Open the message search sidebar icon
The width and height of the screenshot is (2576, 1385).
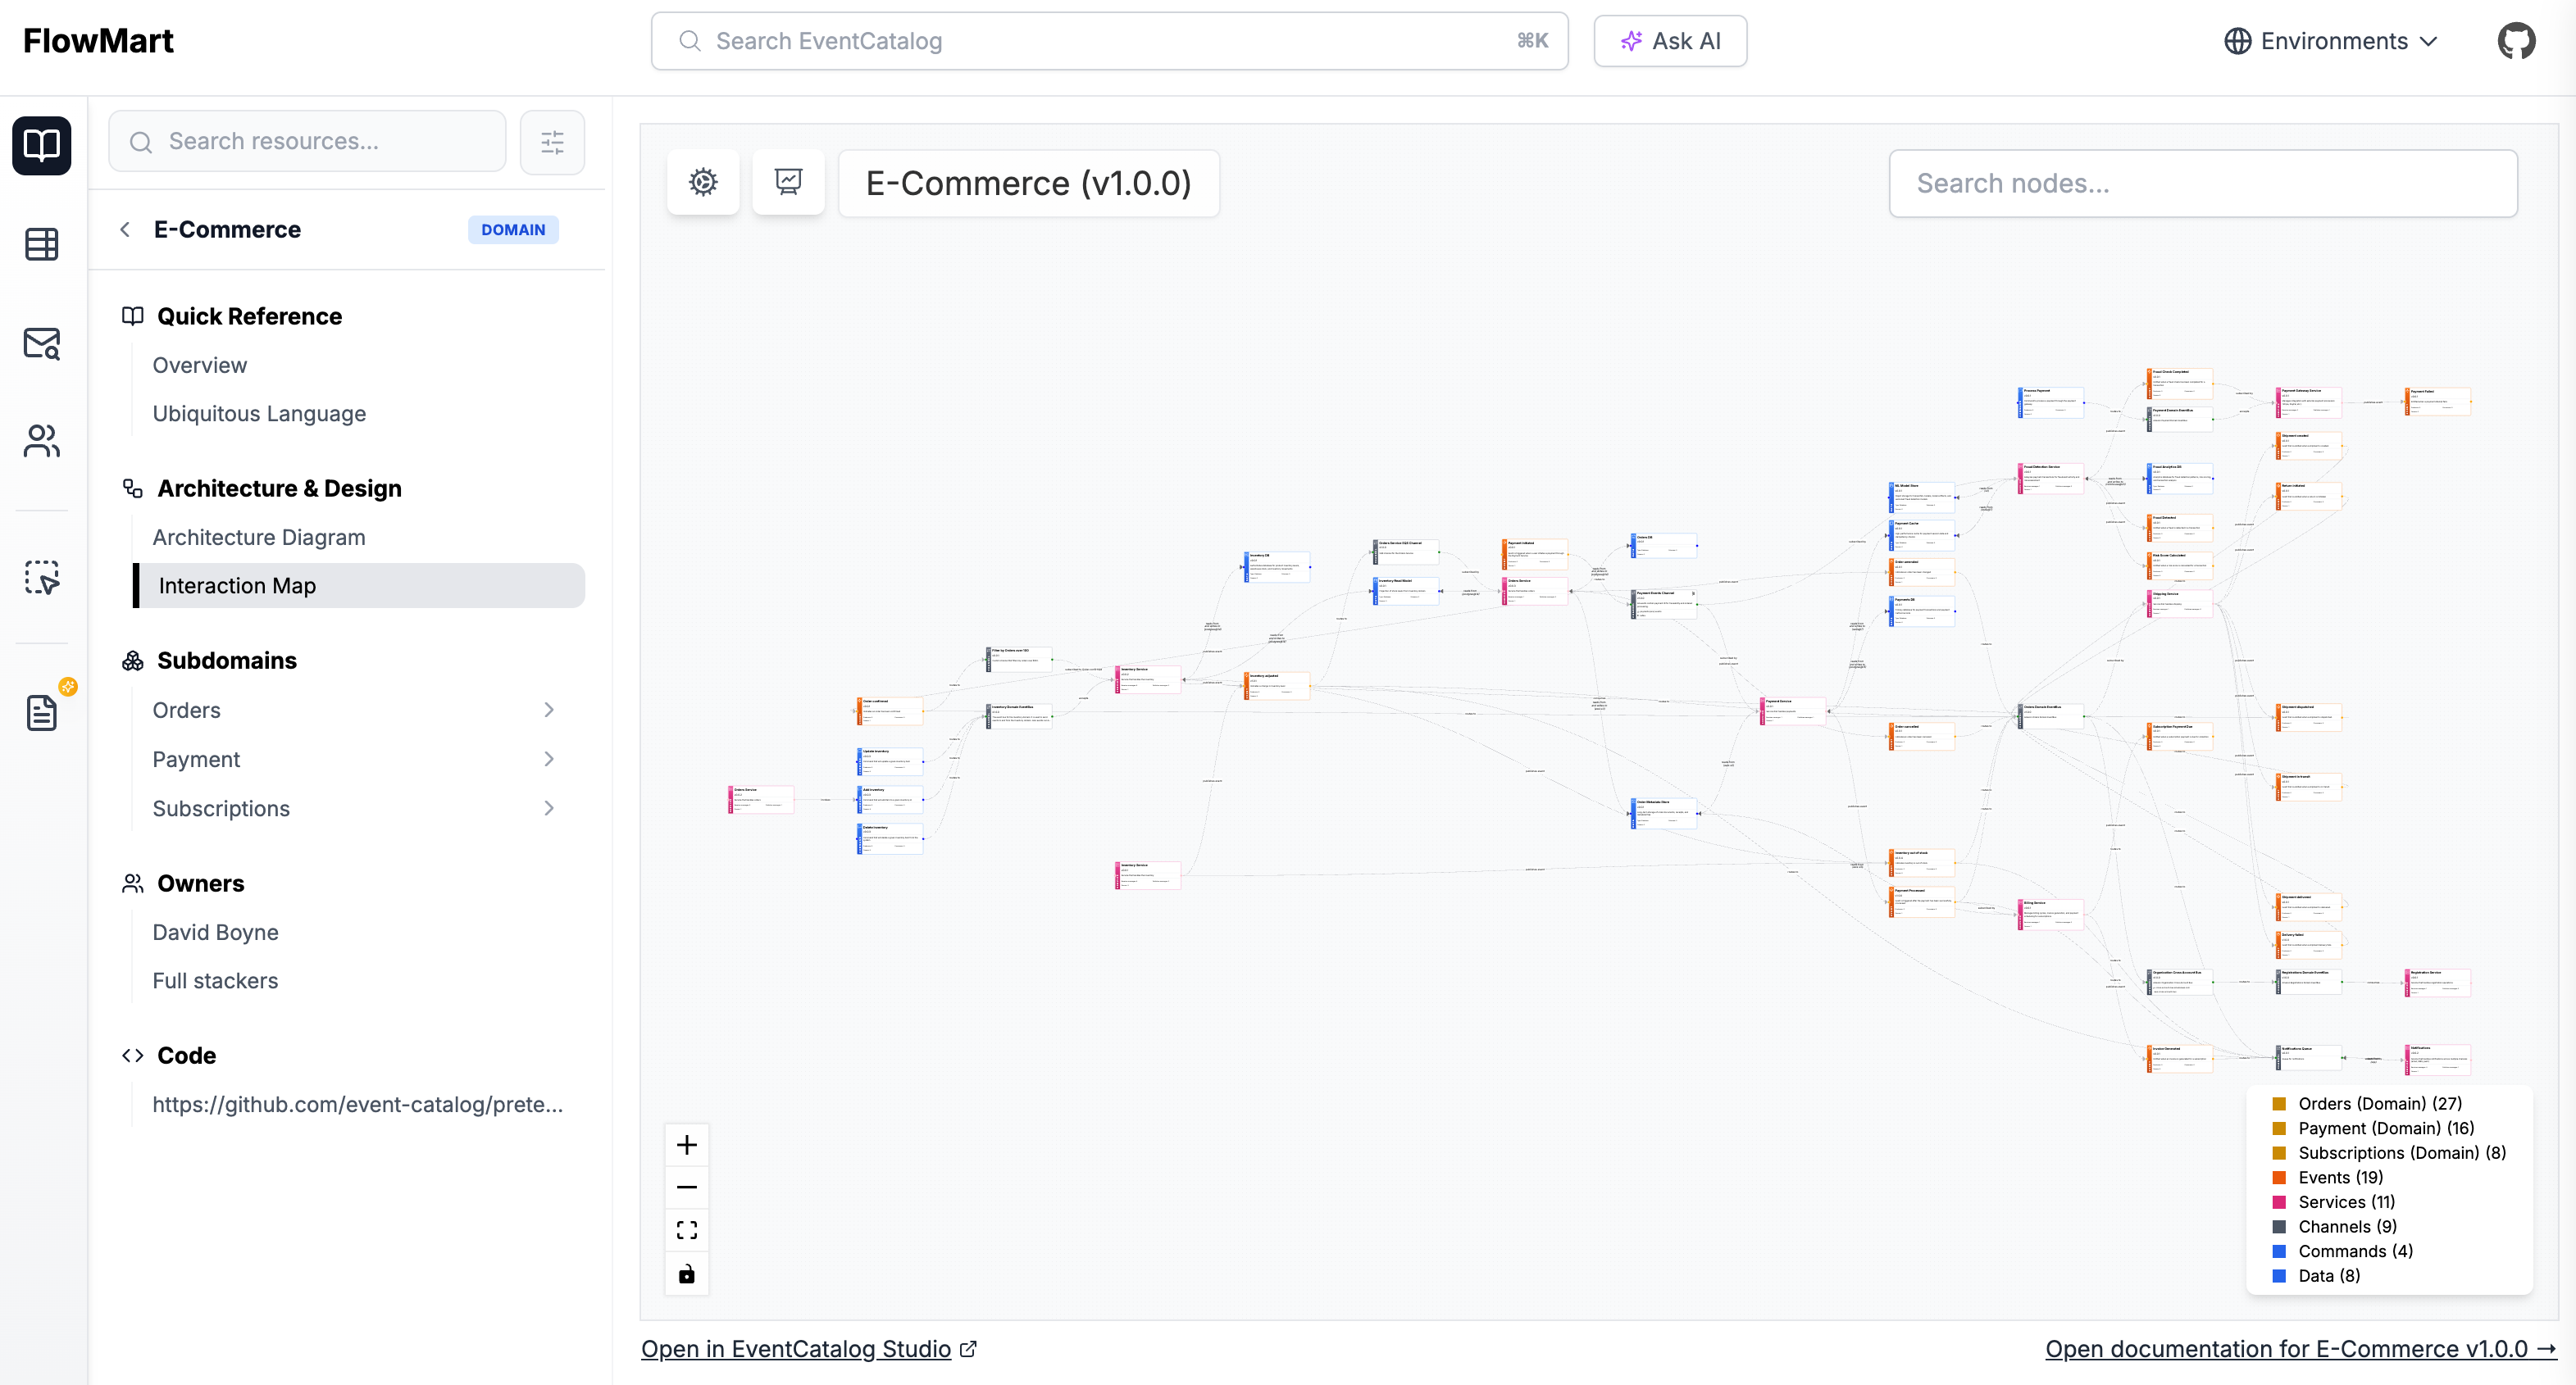click(x=42, y=343)
